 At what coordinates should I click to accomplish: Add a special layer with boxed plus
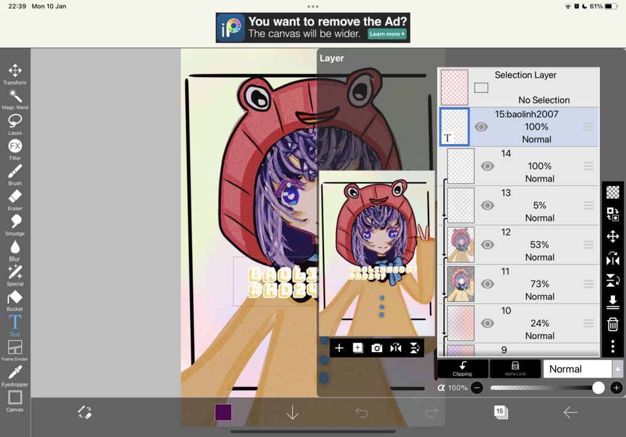(358, 348)
